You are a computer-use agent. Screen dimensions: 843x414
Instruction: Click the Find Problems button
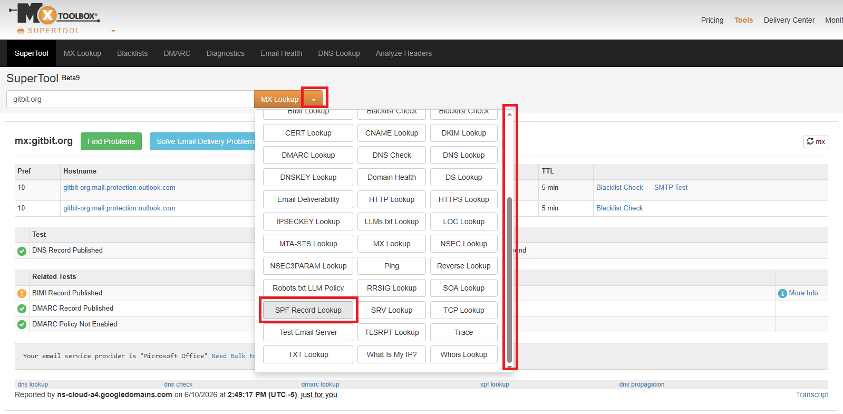point(111,141)
